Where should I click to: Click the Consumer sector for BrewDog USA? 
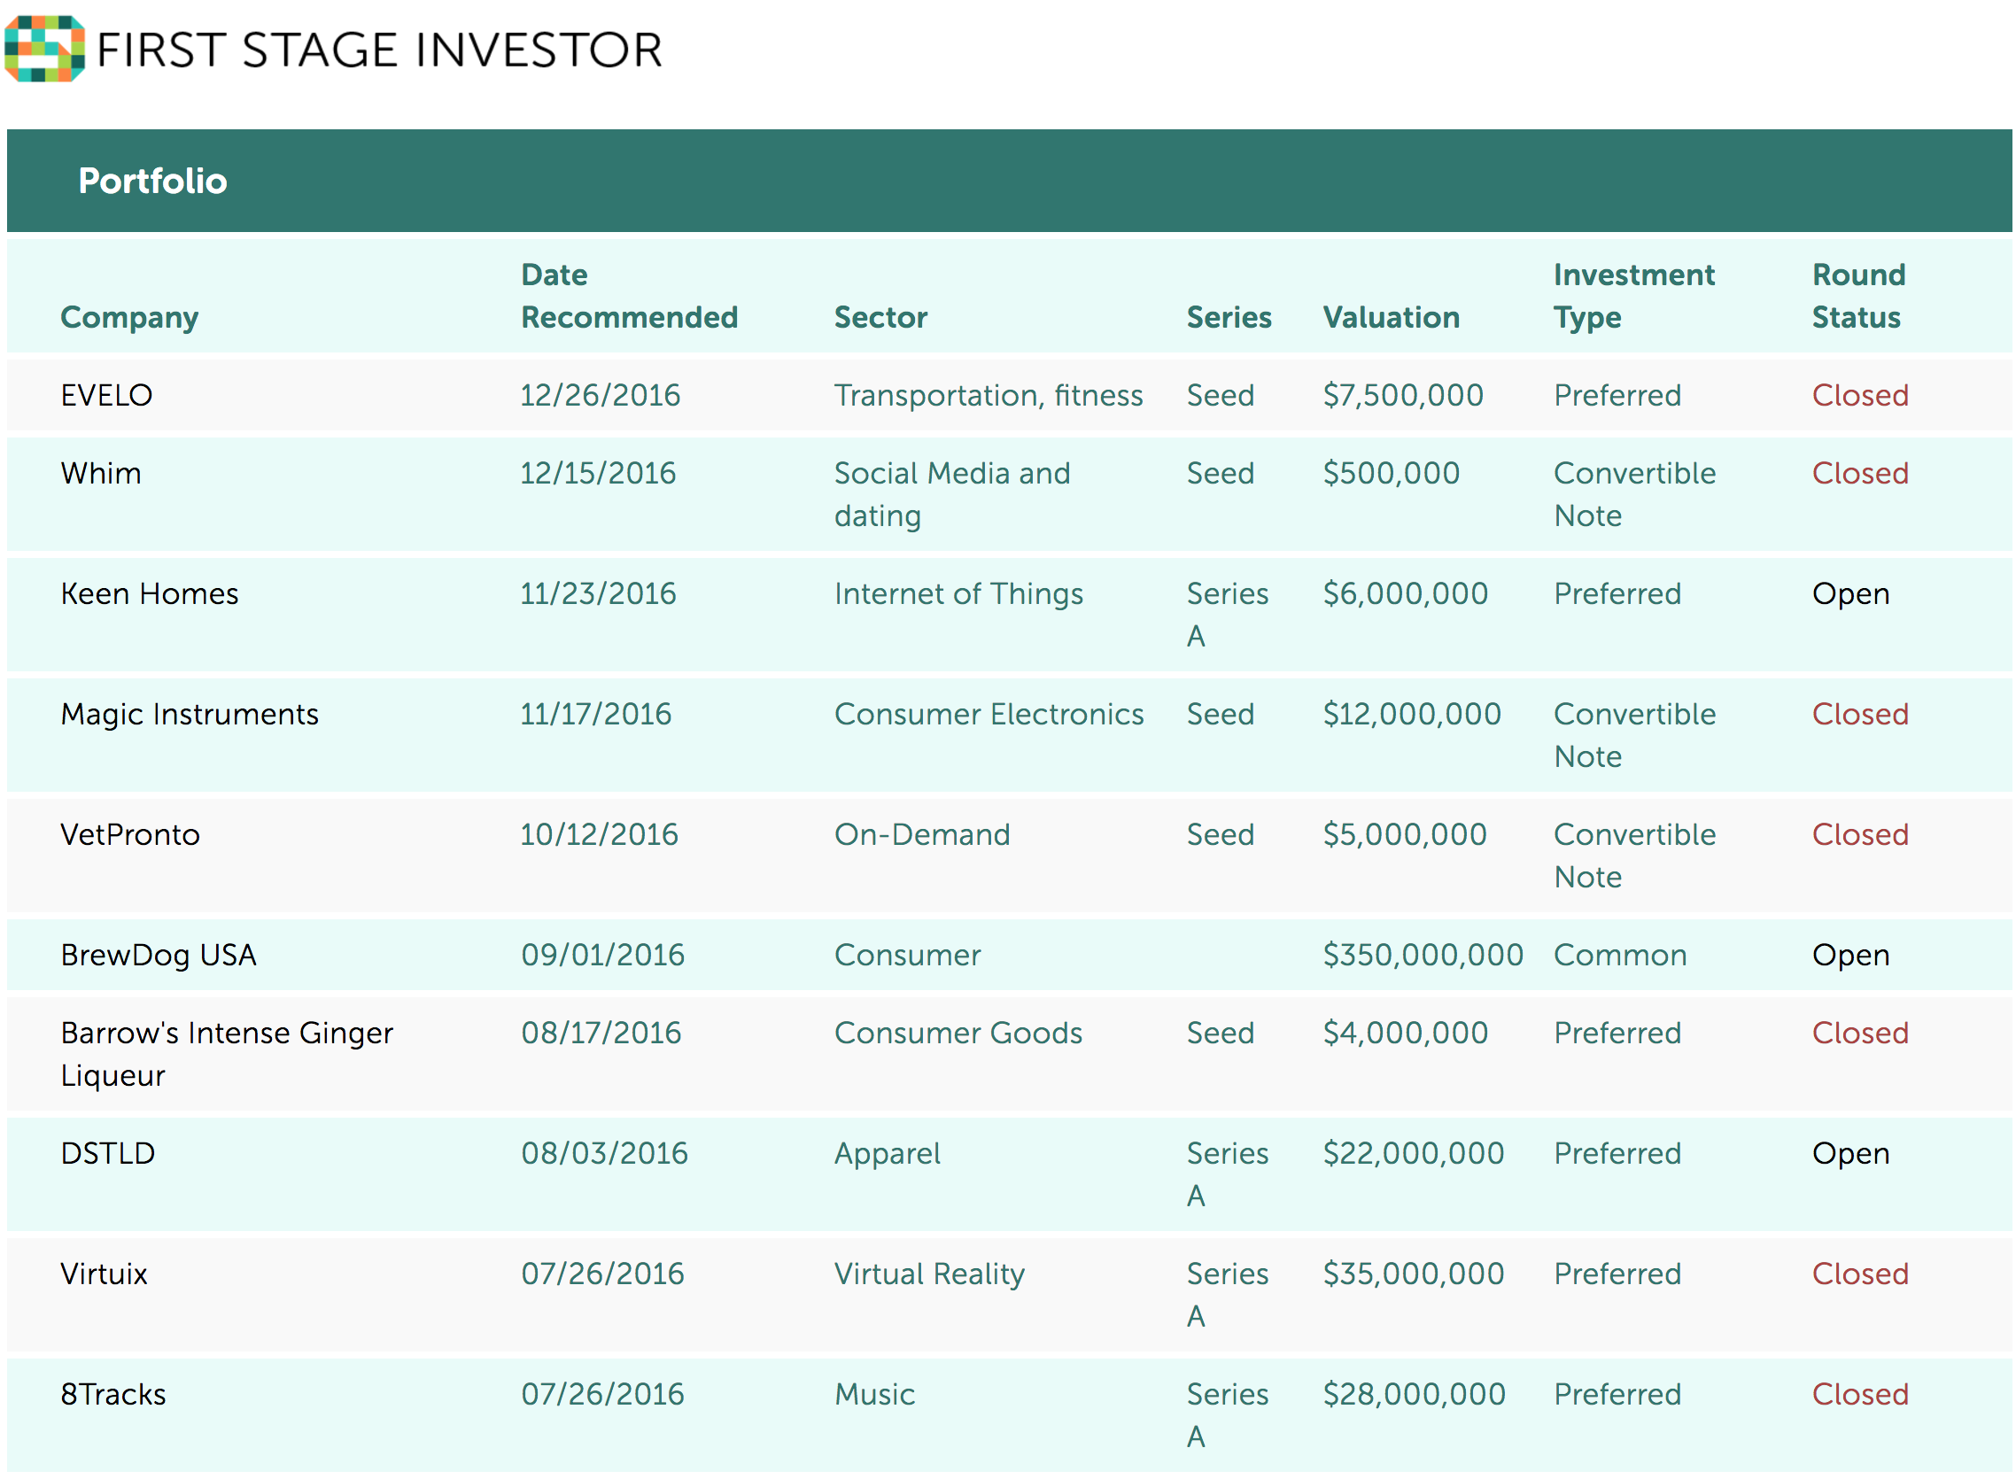(x=908, y=956)
